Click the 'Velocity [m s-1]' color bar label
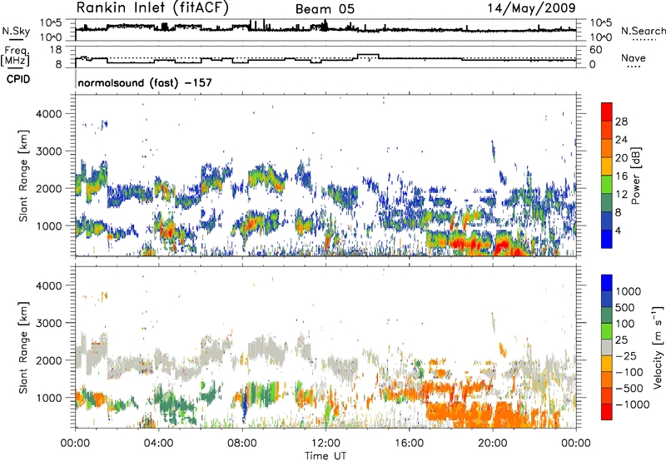The image size is (666, 461). point(658,347)
